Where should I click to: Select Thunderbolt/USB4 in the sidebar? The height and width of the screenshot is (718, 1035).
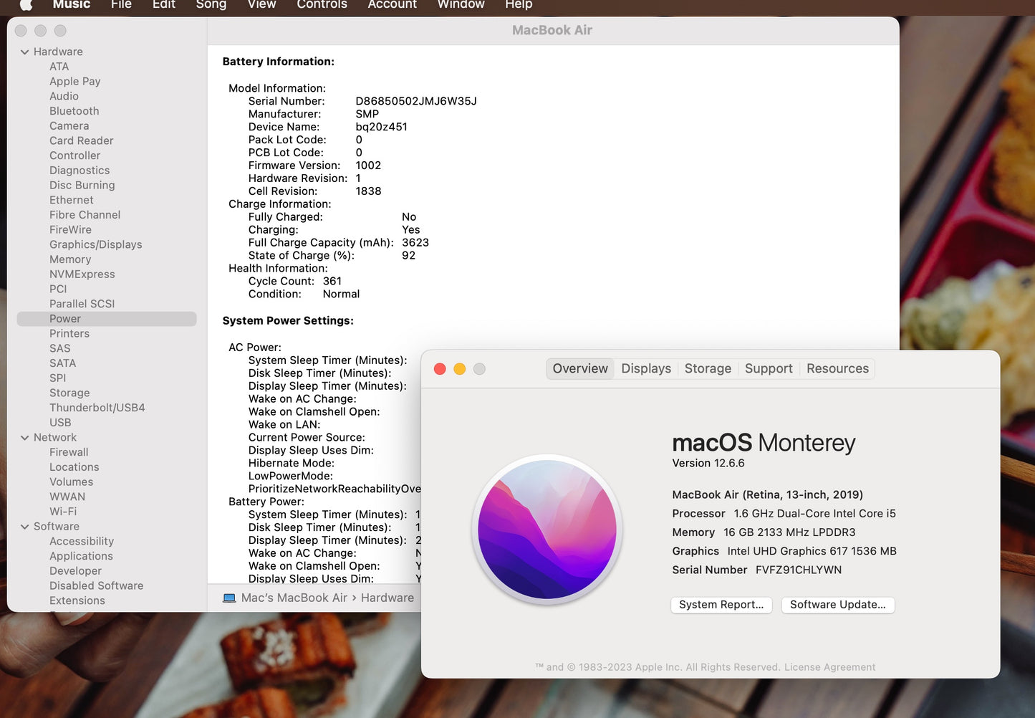97,408
